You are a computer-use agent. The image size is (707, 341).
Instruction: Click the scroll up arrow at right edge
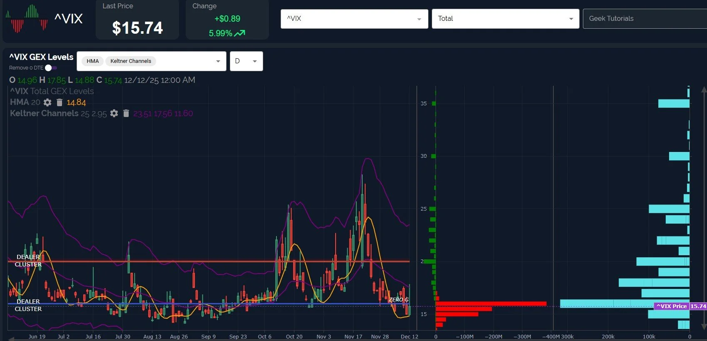coord(704,90)
